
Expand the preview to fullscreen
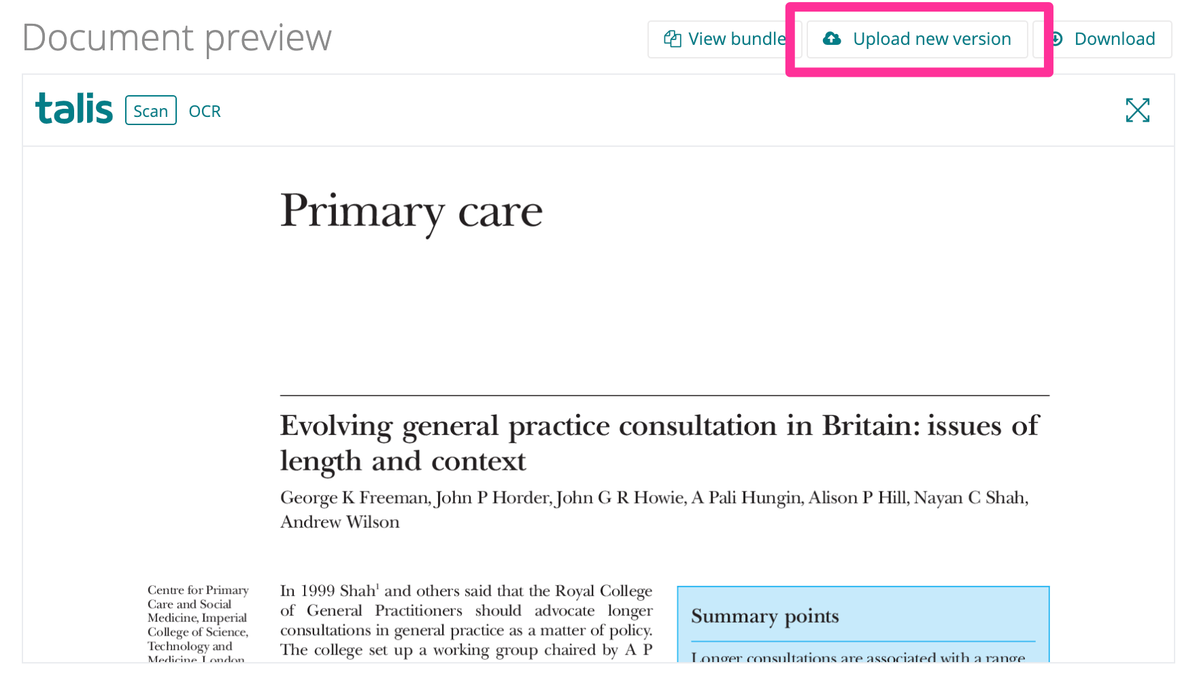point(1137,110)
